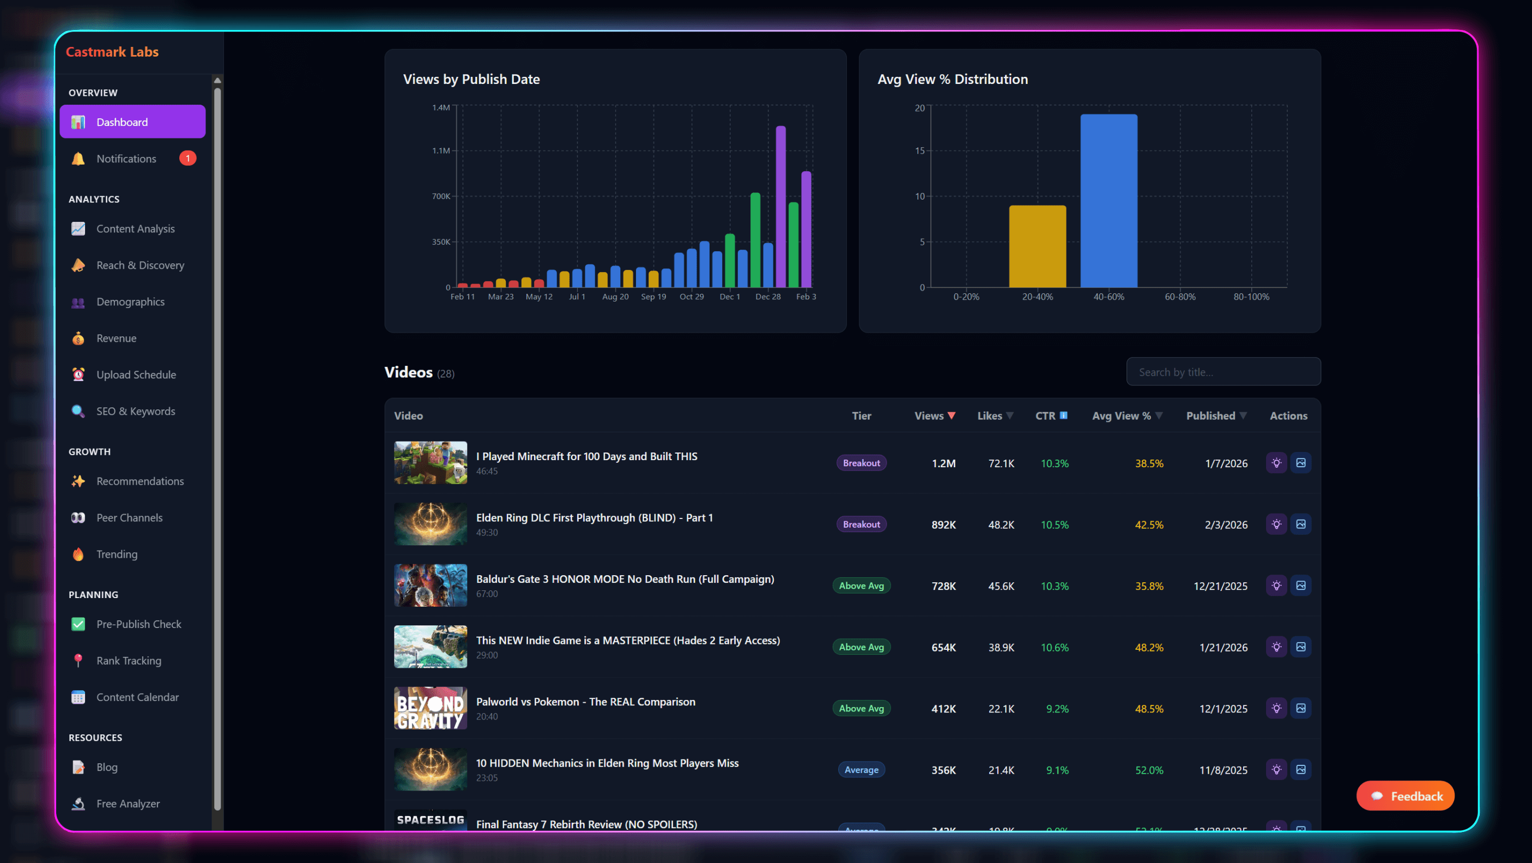Click the CTR info icon
This screenshot has height=863, width=1532.
[x=1063, y=415]
